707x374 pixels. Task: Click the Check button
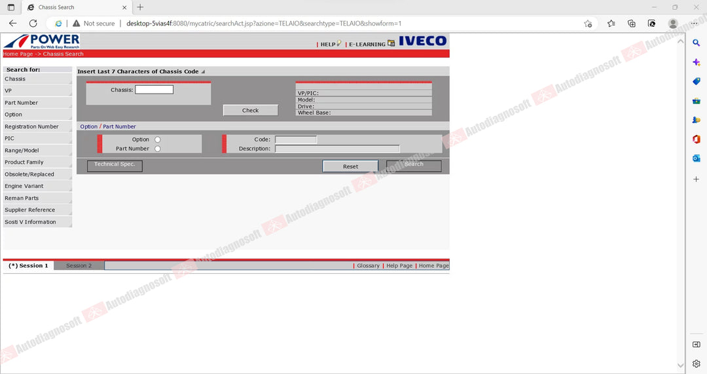coord(250,111)
